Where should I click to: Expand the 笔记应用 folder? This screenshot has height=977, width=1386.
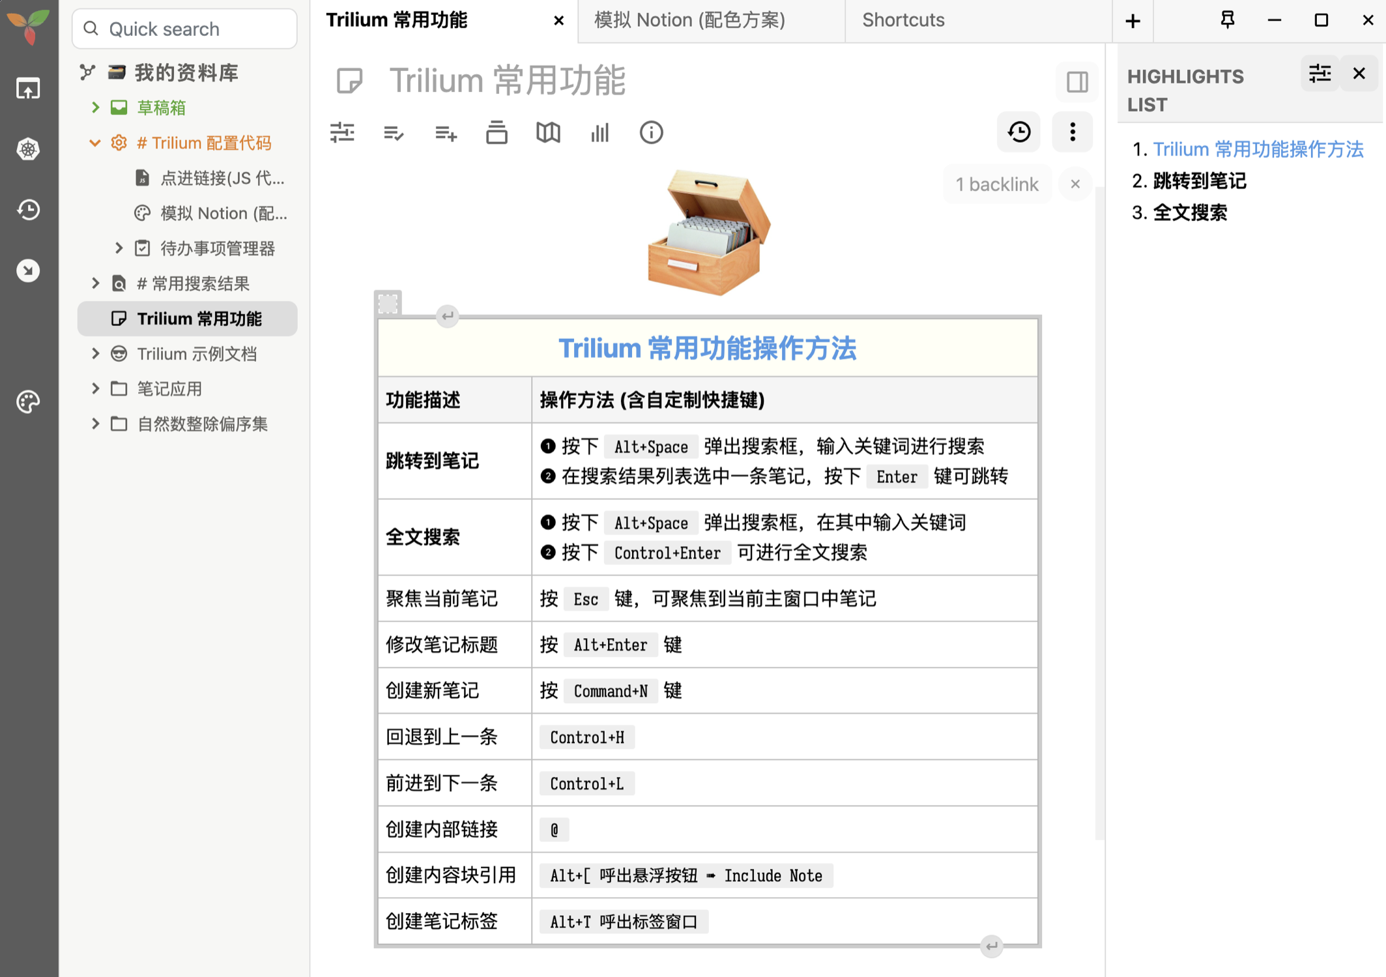[95, 389]
